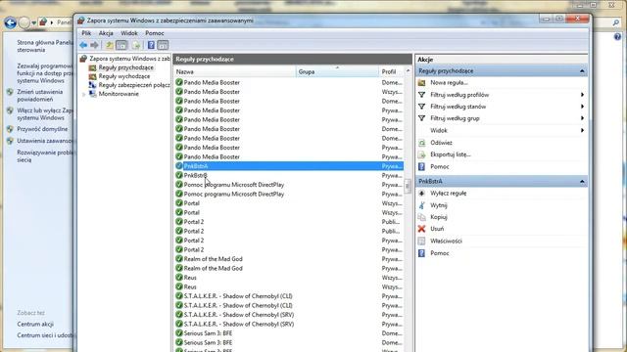Image resolution: width=627 pixels, height=352 pixels.
Task: Click Centrum akcji link
Action: coord(35,324)
